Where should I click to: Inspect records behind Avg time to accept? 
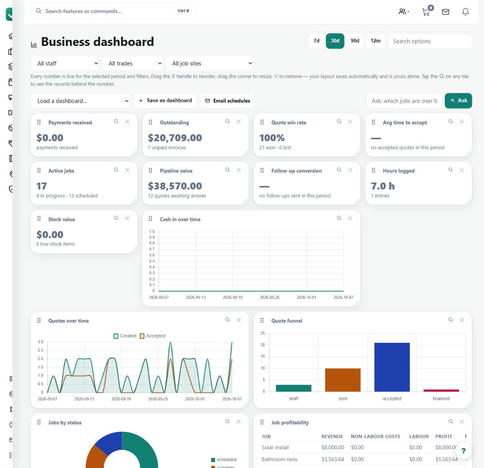[x=451, y=121]
